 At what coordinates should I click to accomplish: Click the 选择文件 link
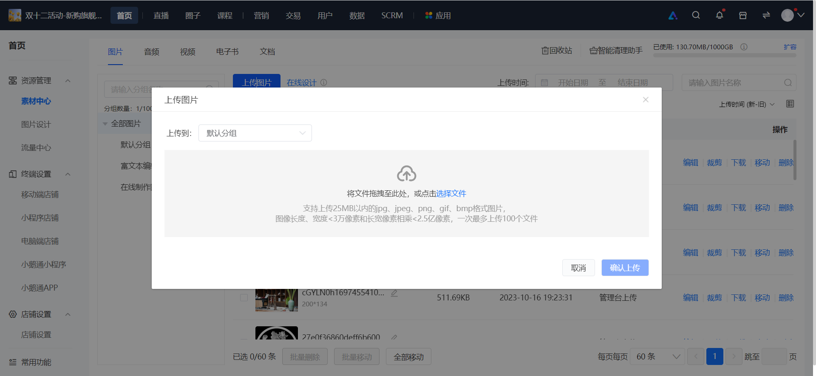tap(451, 194)
